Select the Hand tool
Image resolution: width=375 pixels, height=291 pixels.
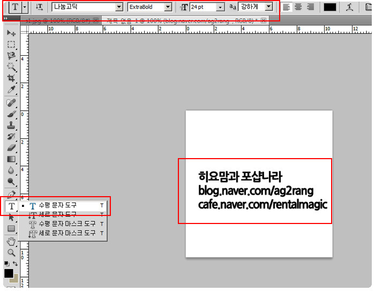tap(11, 242)
